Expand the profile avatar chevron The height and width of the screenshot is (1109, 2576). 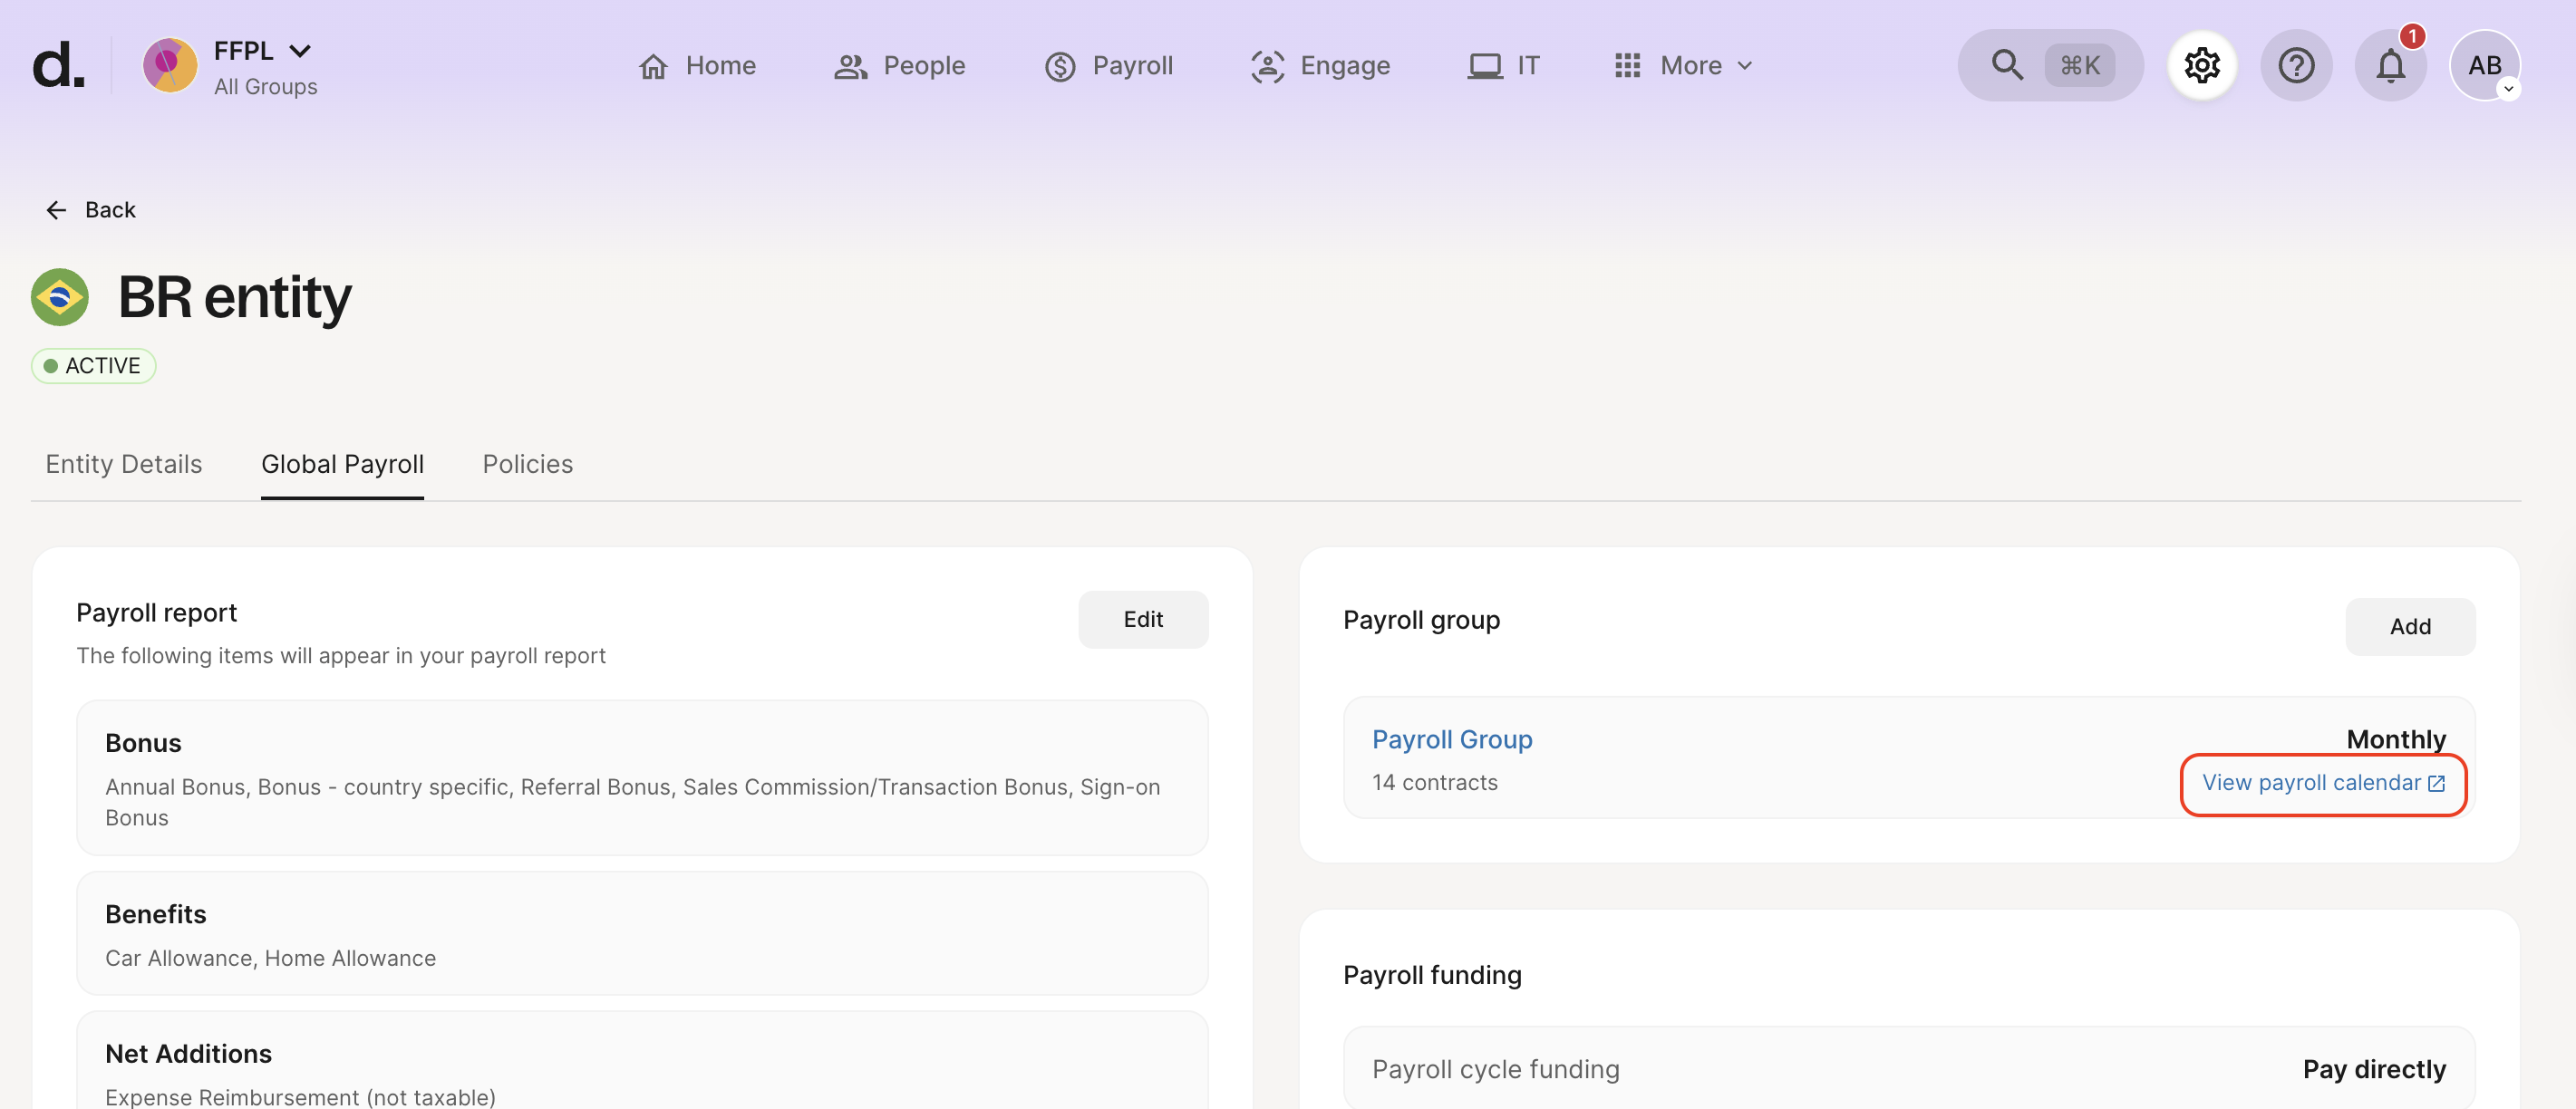click(2508, 89)
